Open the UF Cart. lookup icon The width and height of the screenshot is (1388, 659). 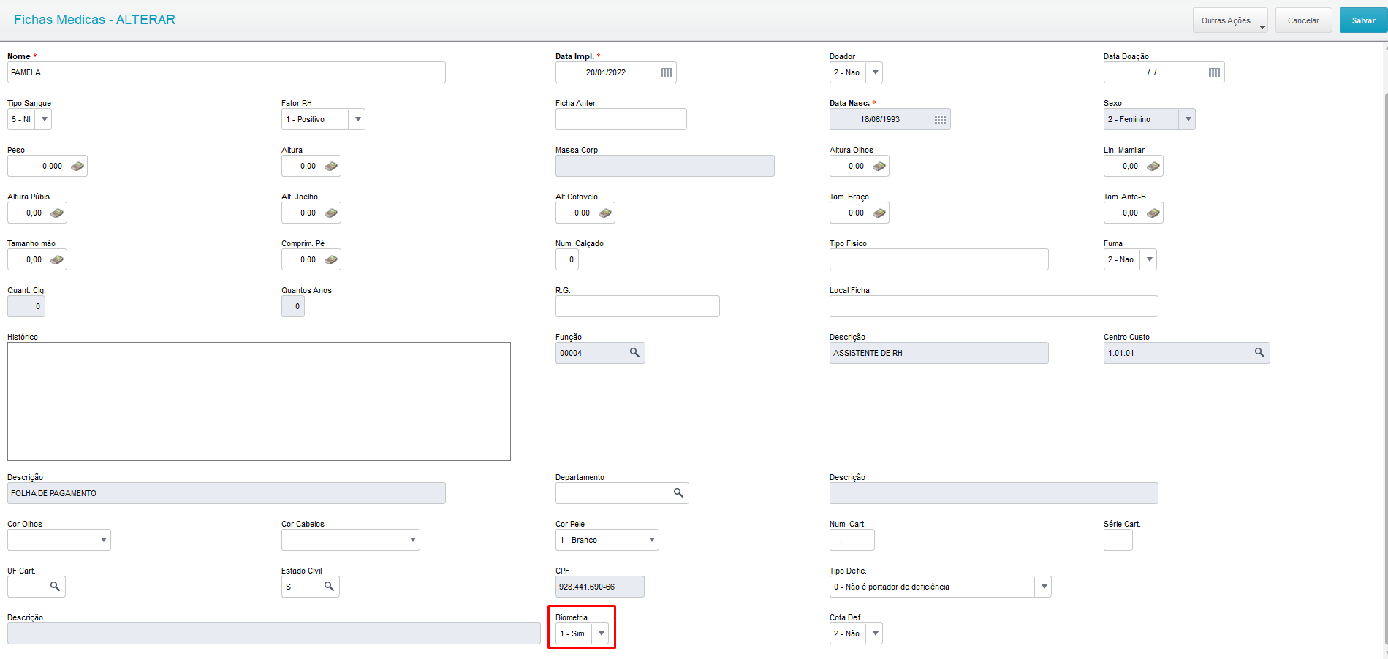point(56,586)
